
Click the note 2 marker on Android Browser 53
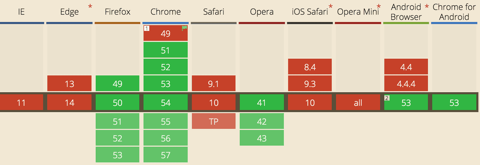coord(387,98)
